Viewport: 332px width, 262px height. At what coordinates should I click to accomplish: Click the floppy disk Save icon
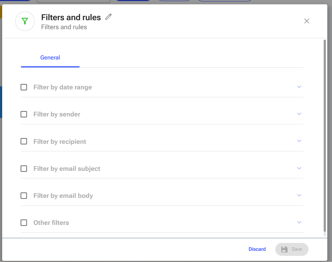(x=284, y=249)
